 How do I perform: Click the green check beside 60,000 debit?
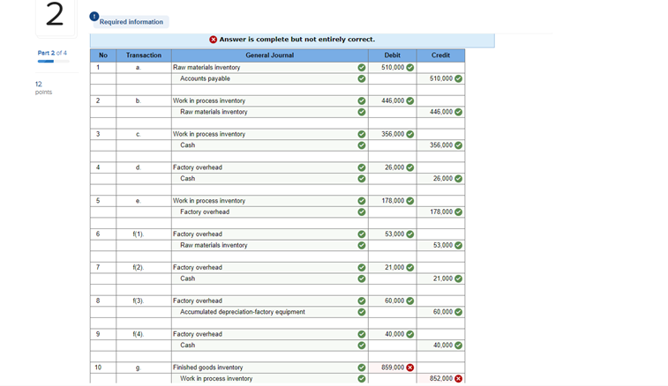pos(409,301)
